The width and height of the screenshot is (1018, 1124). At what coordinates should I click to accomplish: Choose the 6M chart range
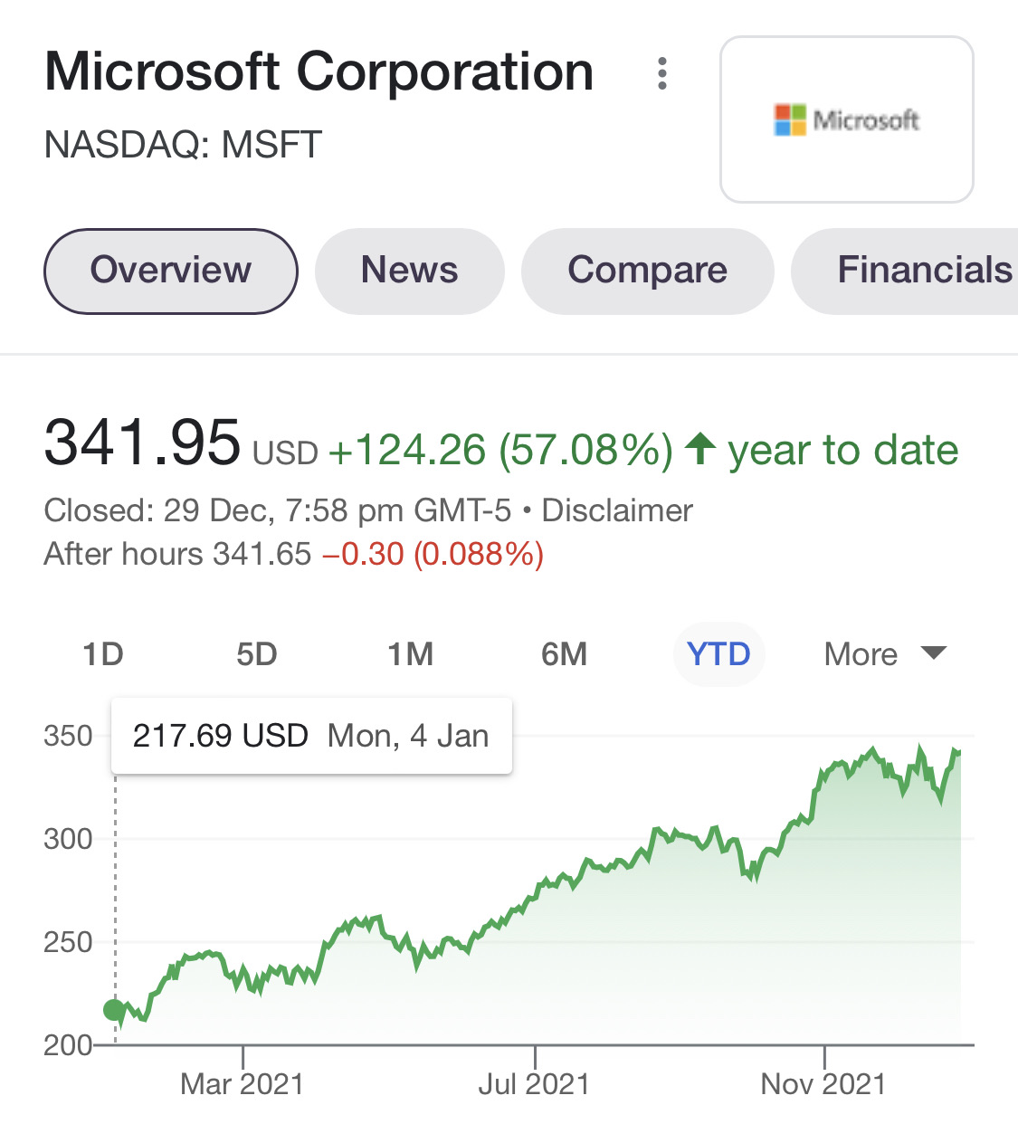click(x=564, y=654)
